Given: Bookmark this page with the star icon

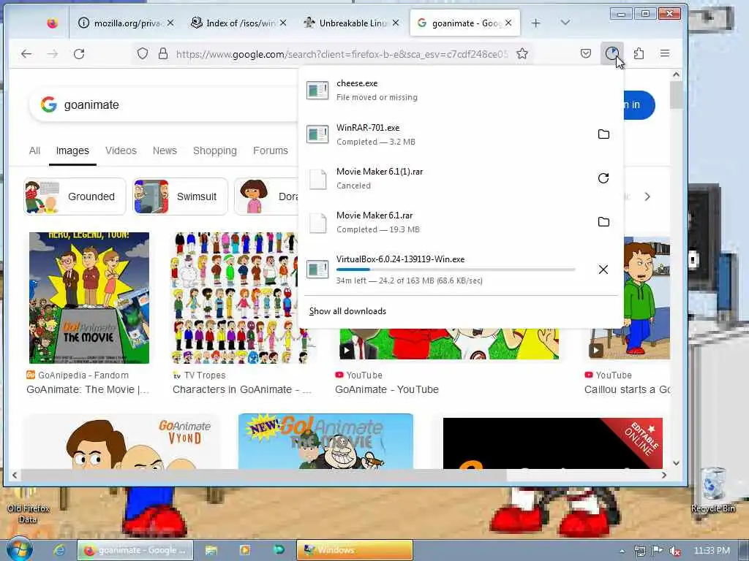Looking at the screenshot, I should click(x=522, y=53).
